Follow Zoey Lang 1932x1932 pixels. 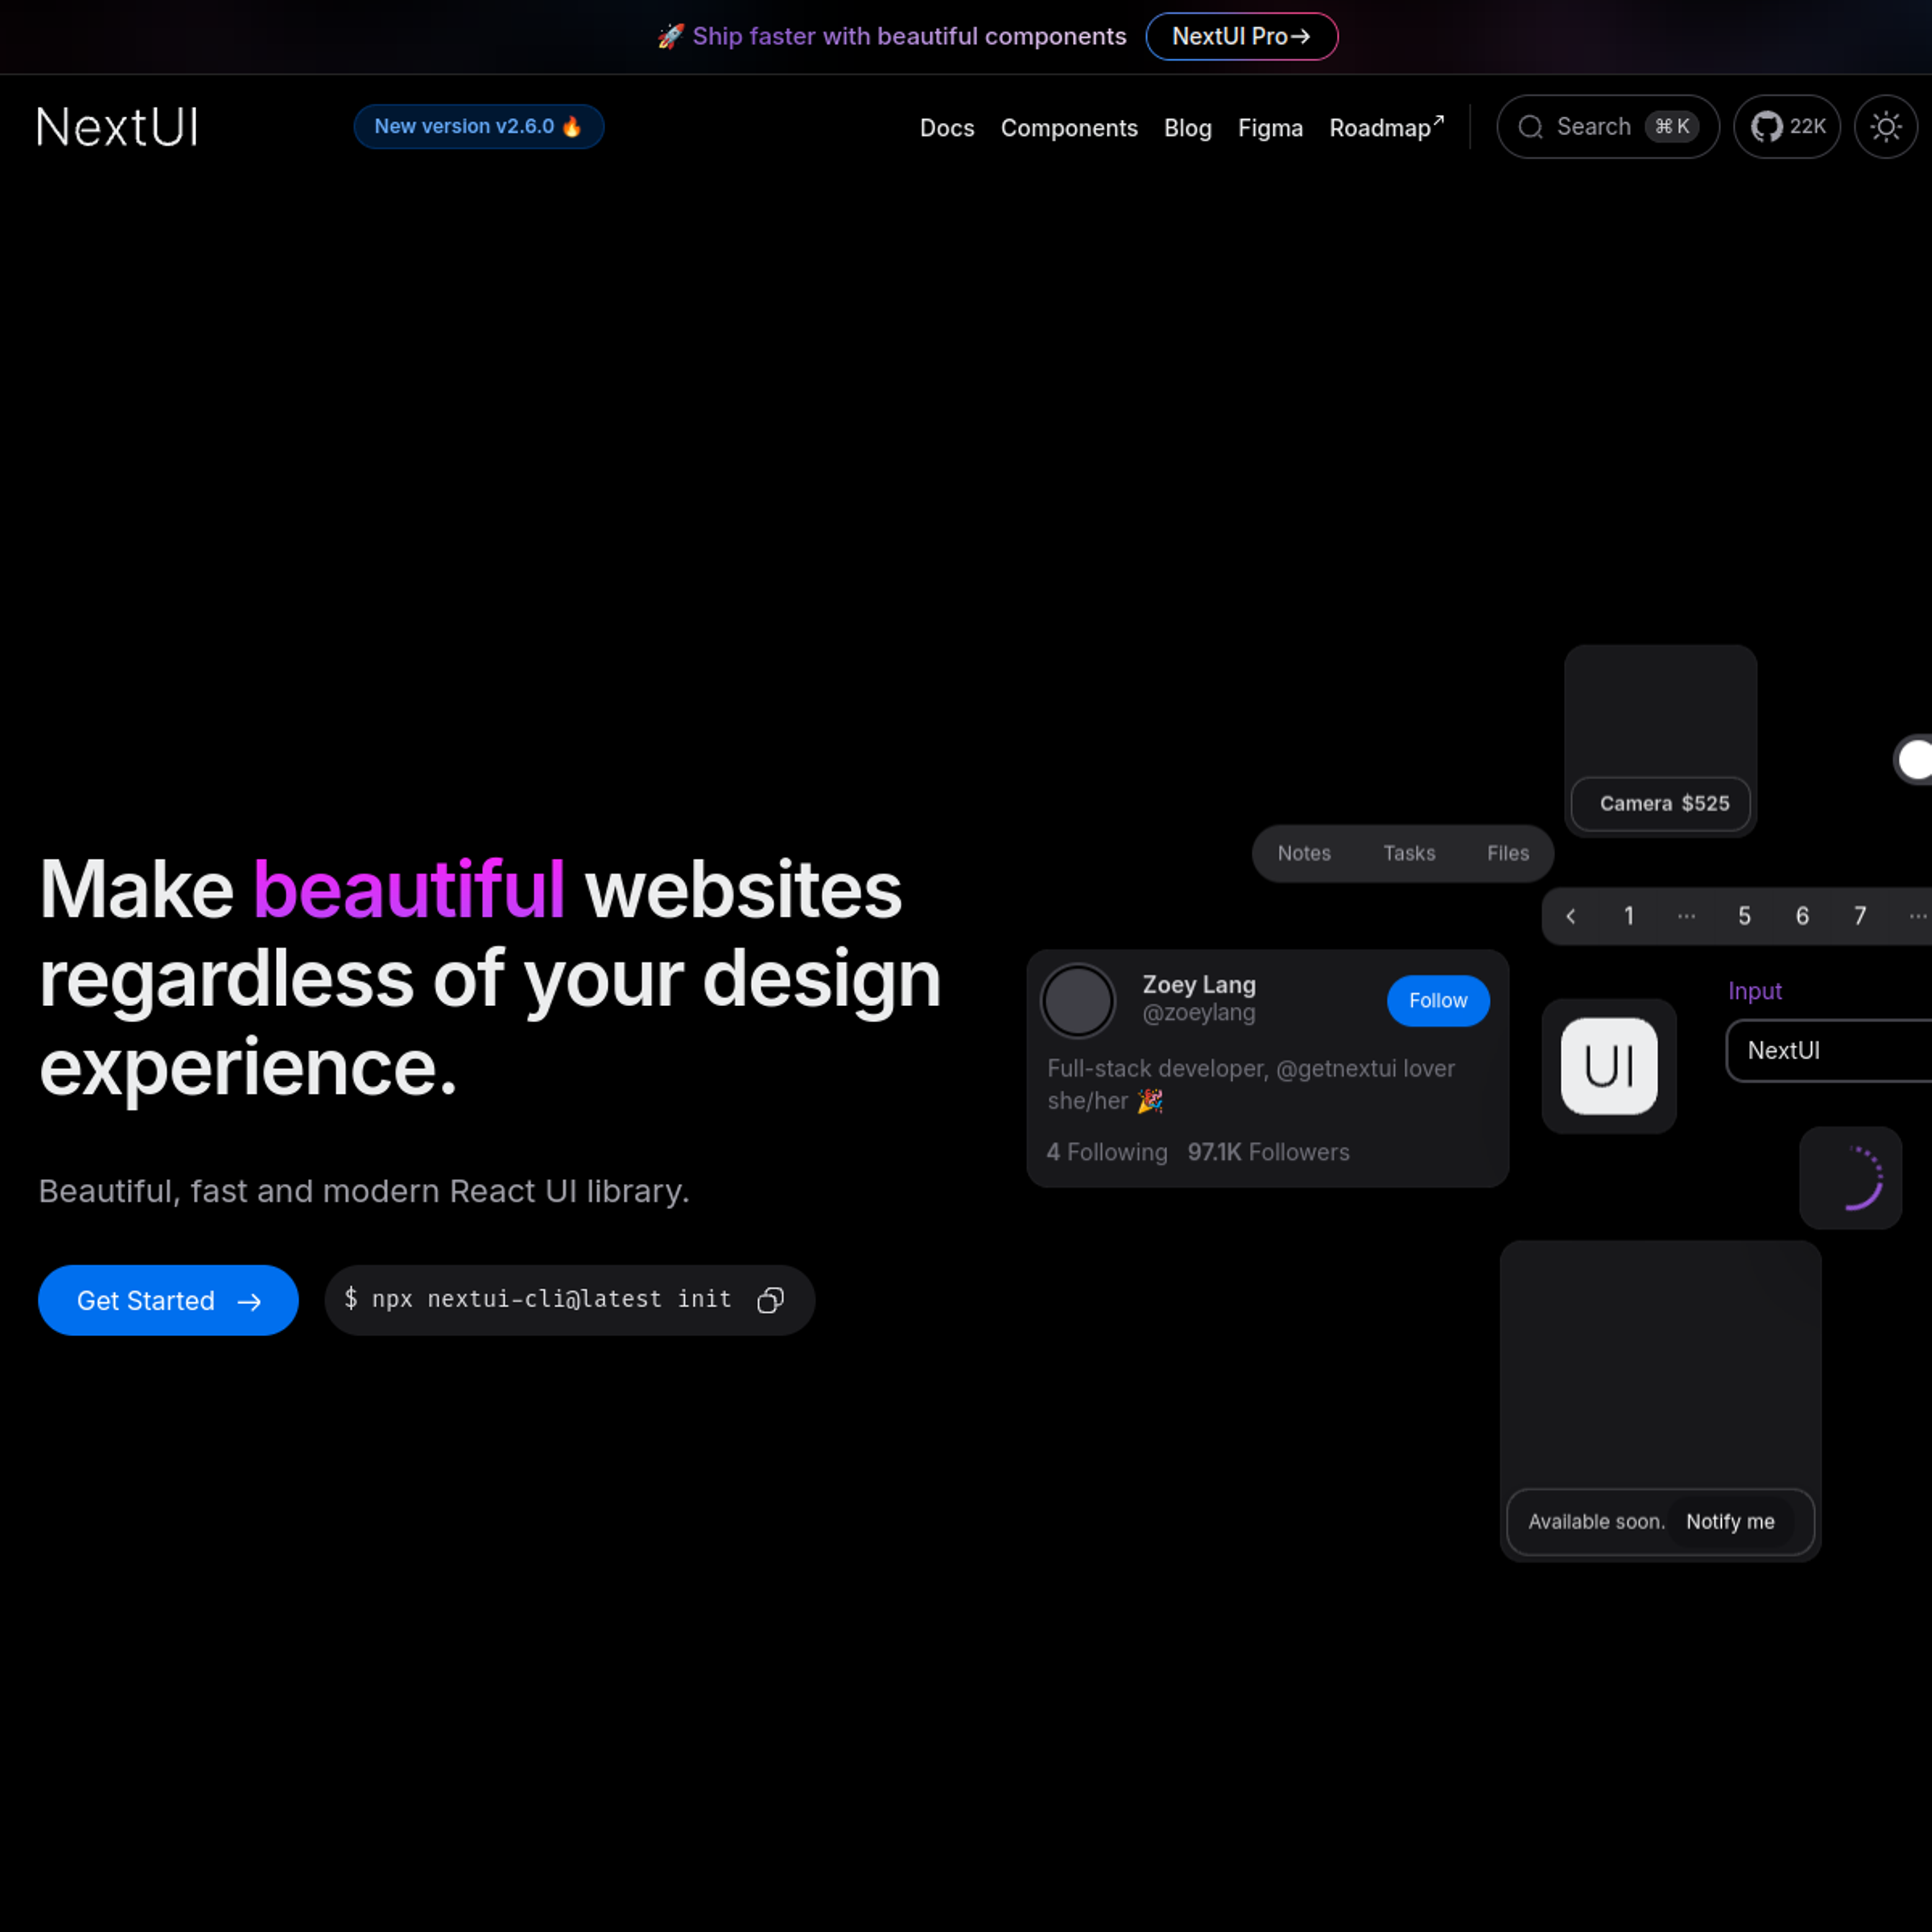(1438, 1001)
